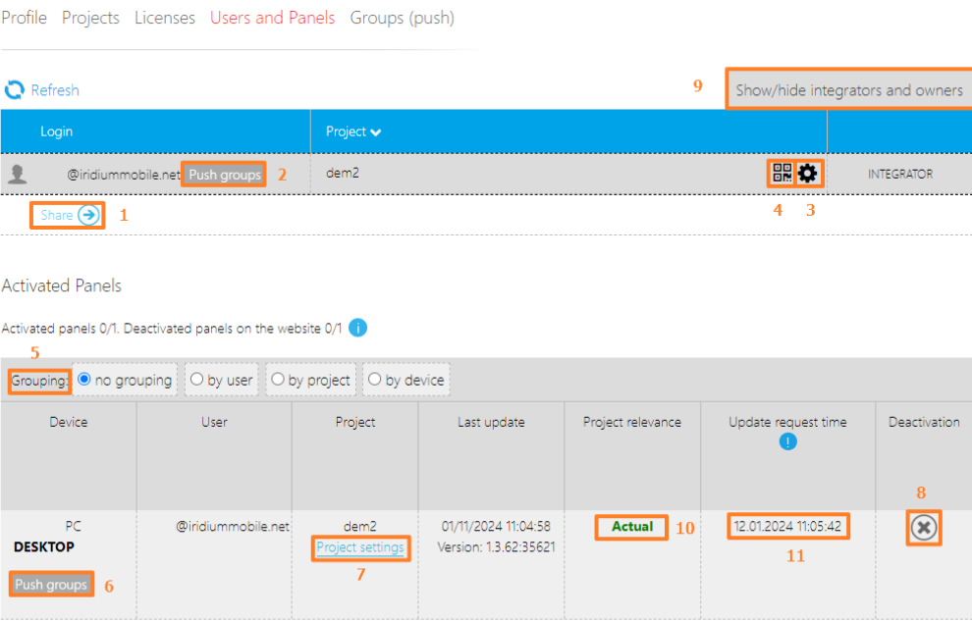The width and height of the screenshot is (972, 621).
Task: Select the "no grouping" radio option
Action: pos(84,380)
